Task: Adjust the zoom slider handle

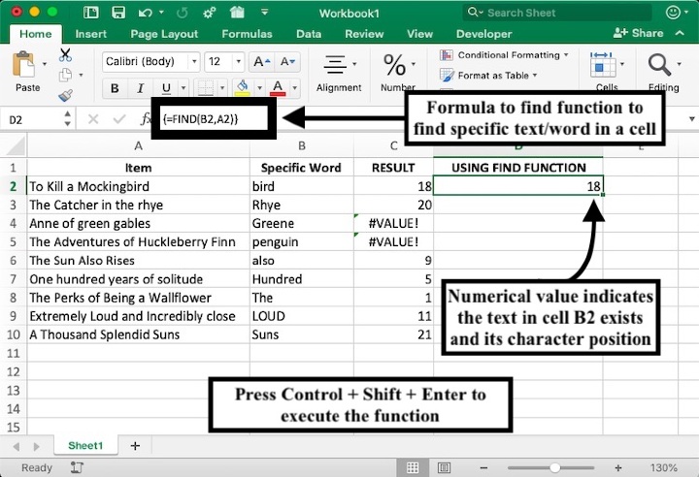Action: tap(554, 467)
